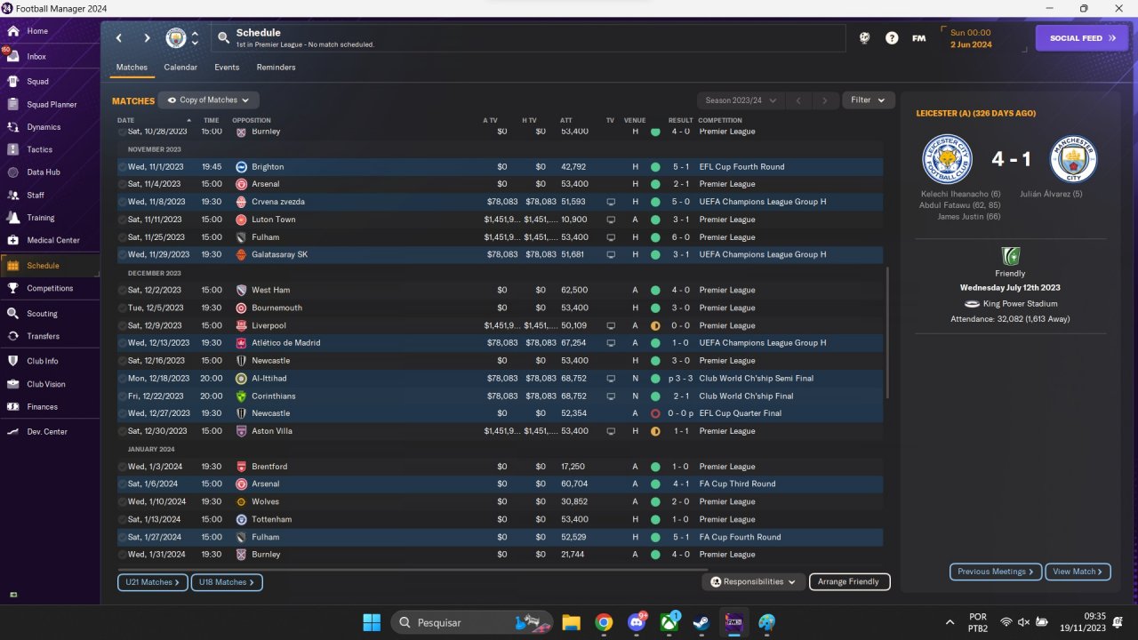Screen dimensions: 1138x640
Task: Click the search magnifier icon
Action: pyautogui.click(x=223, y=37)
